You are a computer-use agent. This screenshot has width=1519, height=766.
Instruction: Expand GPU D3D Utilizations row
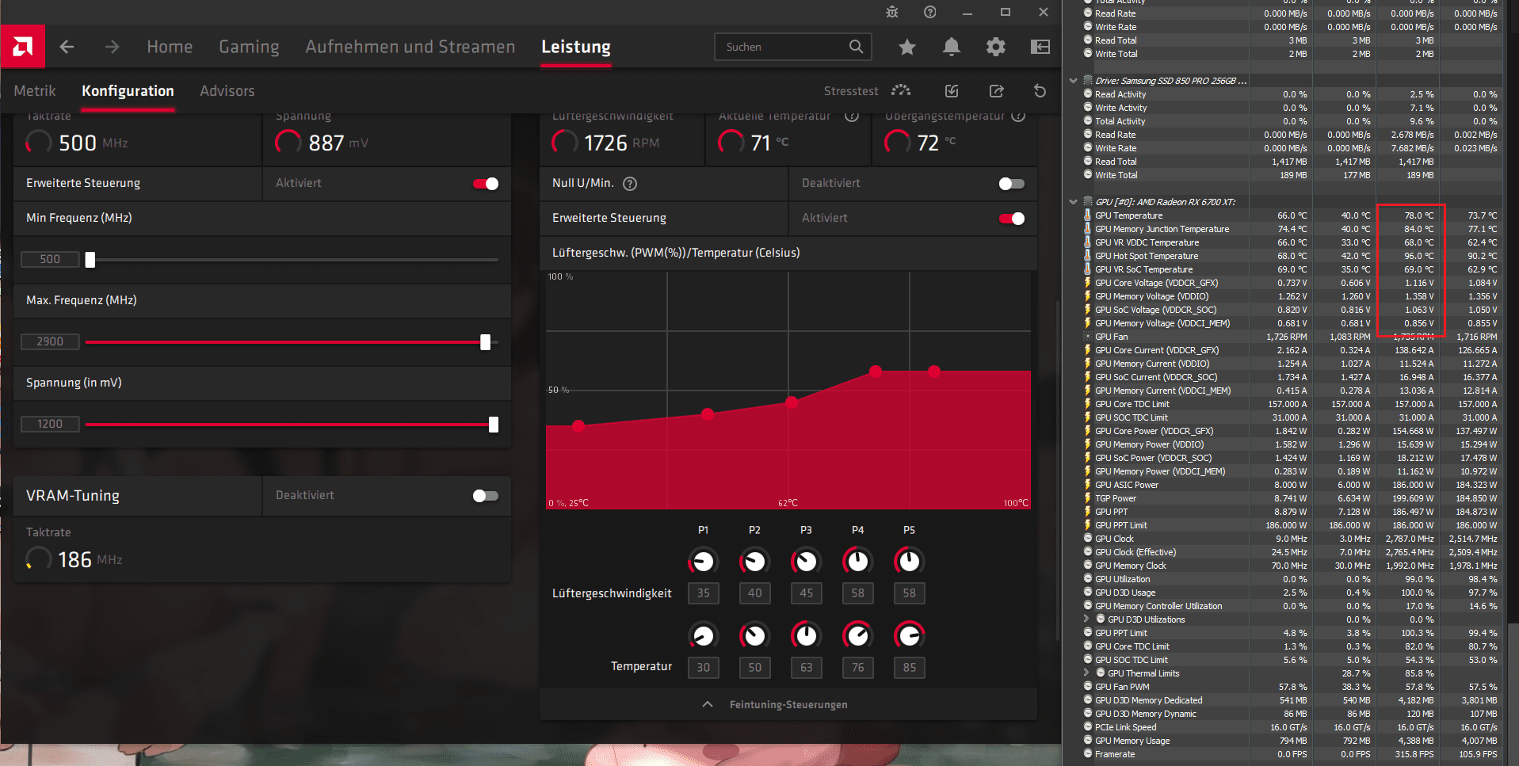(1086, 619)
